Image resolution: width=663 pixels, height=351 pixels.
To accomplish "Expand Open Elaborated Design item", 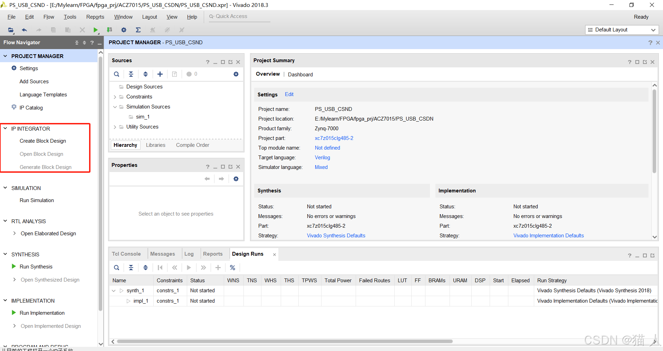I will point(14,234).
